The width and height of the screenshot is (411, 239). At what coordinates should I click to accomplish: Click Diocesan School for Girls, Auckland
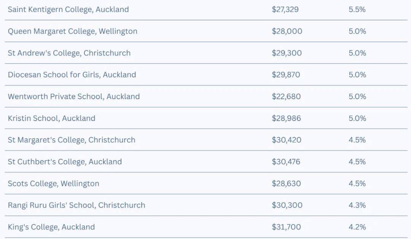pyautogui.click(x=72, y=74)
